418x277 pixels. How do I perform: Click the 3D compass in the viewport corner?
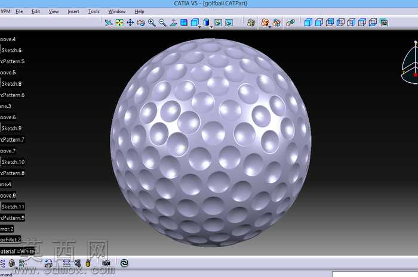point(410,63)
